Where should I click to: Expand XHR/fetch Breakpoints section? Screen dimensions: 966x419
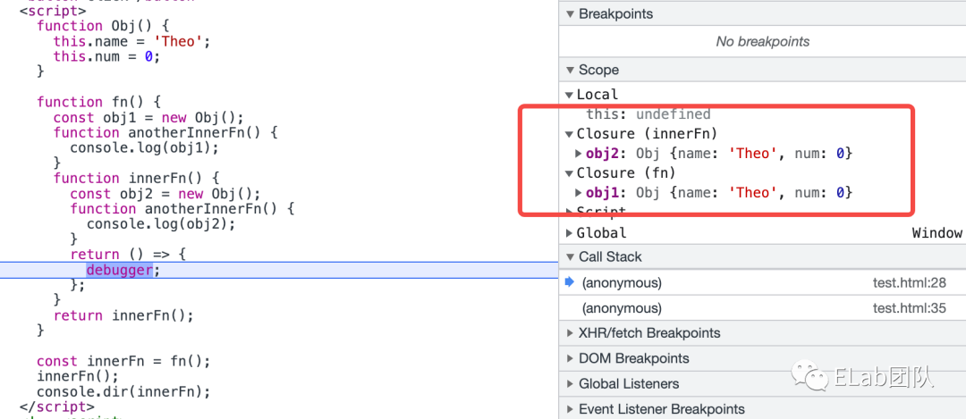point(569,333)
